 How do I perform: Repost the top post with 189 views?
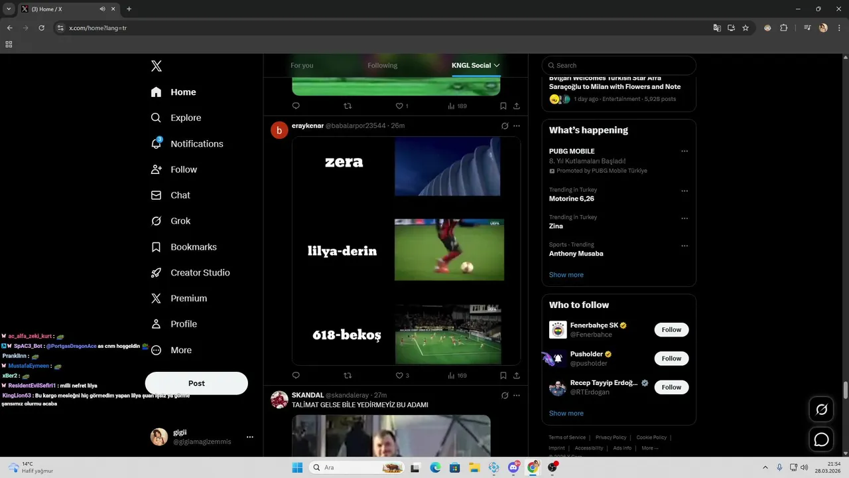pos(348,106)
